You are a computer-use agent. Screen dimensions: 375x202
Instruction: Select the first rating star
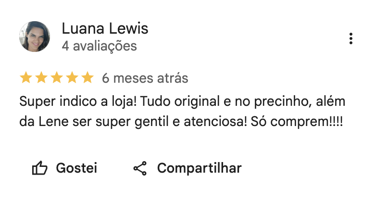tap(26, 77)
